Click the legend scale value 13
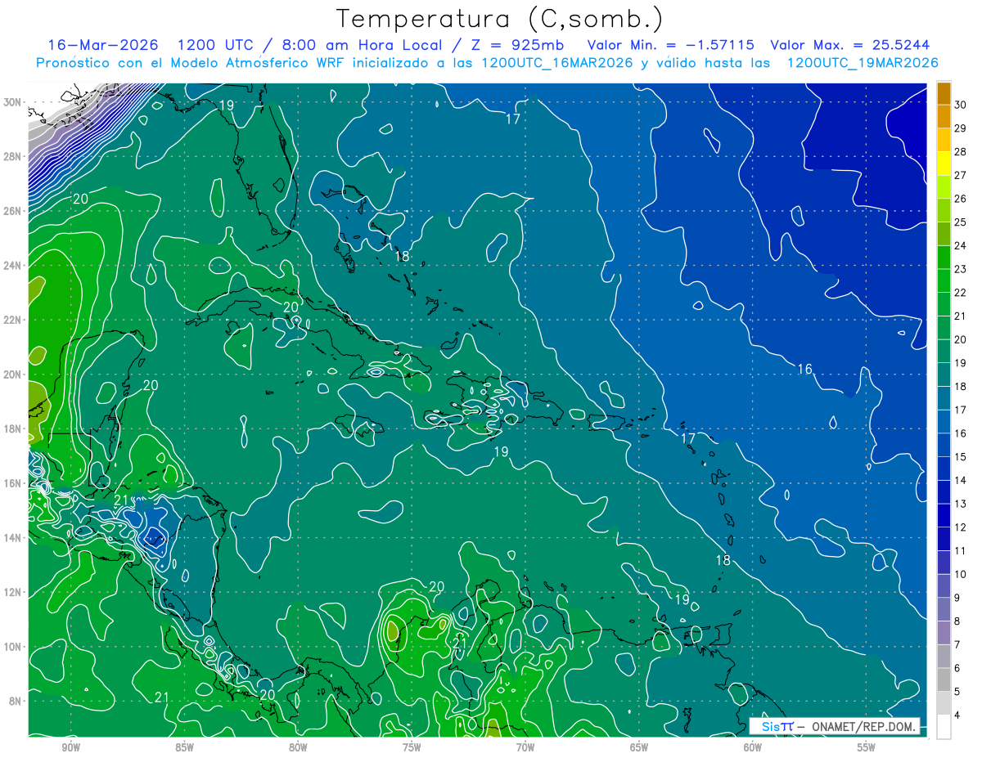This screenshot has height=758, width=982. click(961, 504)
